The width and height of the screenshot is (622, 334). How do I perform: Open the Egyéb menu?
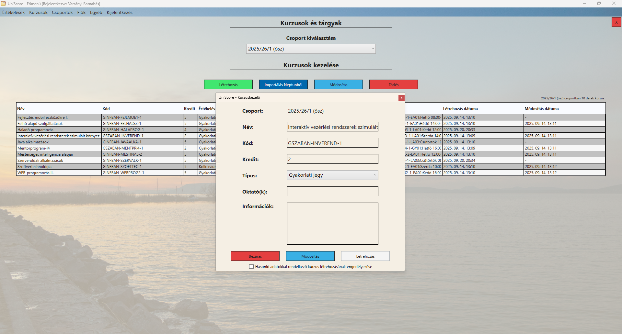click(x=96, y=12)
